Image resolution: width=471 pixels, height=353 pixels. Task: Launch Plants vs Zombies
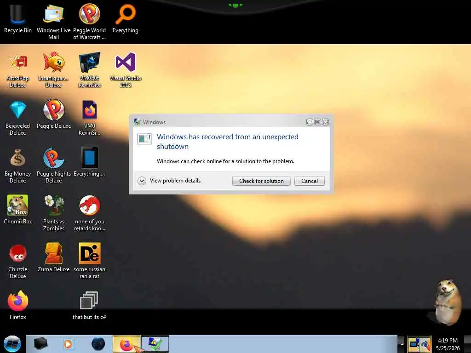click(x=53, y=213)
